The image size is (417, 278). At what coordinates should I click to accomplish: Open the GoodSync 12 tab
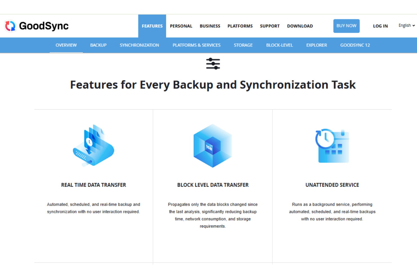pos(355,45)
